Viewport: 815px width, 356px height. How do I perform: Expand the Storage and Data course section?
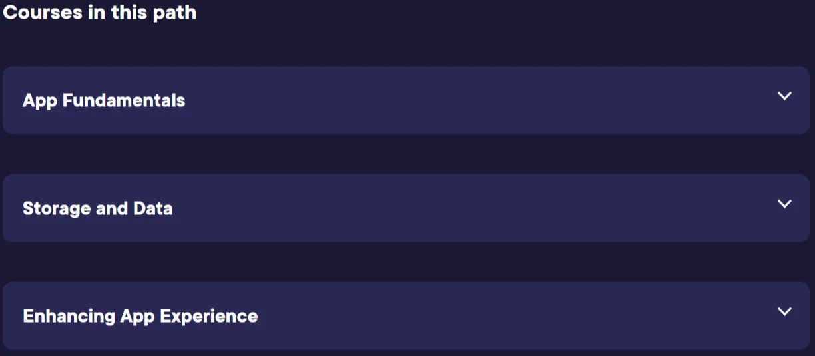coord(406,208)
